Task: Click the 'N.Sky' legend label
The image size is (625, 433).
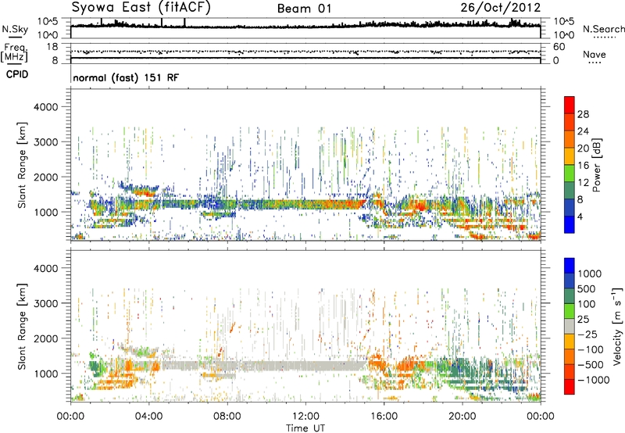Action: point(15,29)
